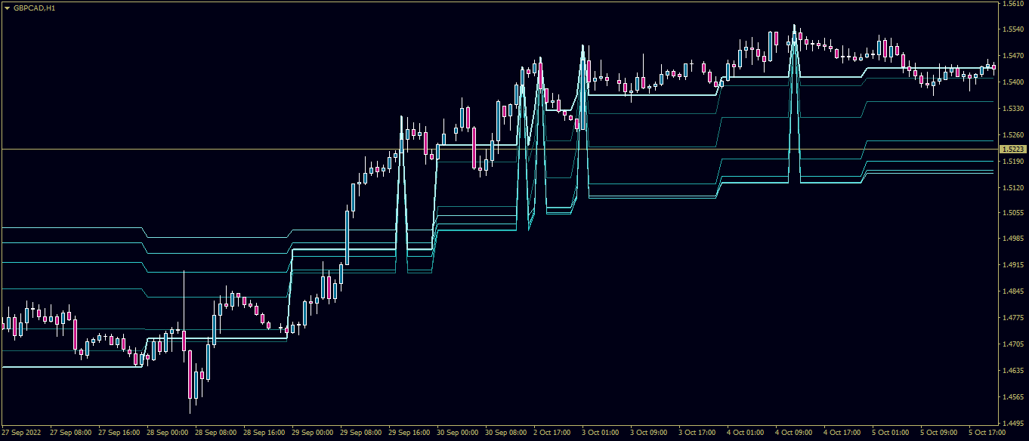Click the 29 Sep 00:00 time label
The height and width of the screenshot is (441, 1029).
click(313, 433)
